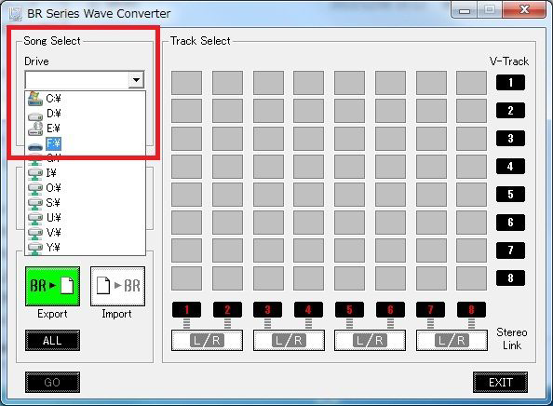The height and width of the screenshot is (406, 553).
Task: Toggle L/R stereo link for tracks 1-2
Action: pyautogui.click(x=207, y=341)
